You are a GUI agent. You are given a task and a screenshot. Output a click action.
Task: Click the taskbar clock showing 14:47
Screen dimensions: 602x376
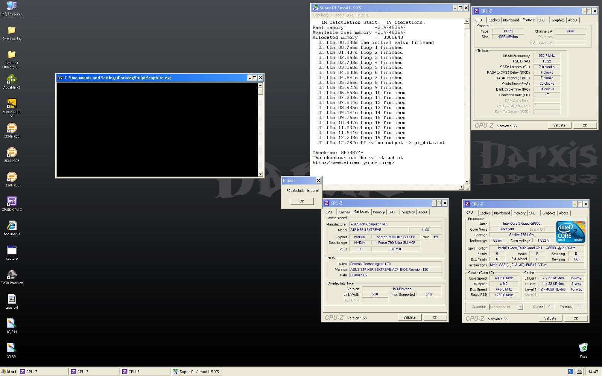coord(593,372)
